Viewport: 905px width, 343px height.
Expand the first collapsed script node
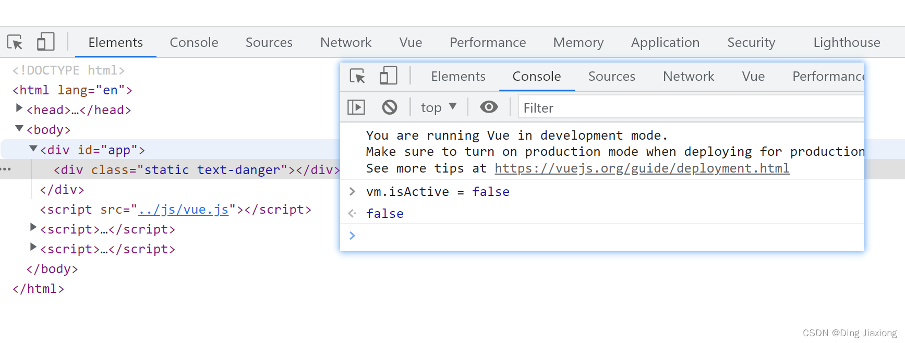click(33, 227)
